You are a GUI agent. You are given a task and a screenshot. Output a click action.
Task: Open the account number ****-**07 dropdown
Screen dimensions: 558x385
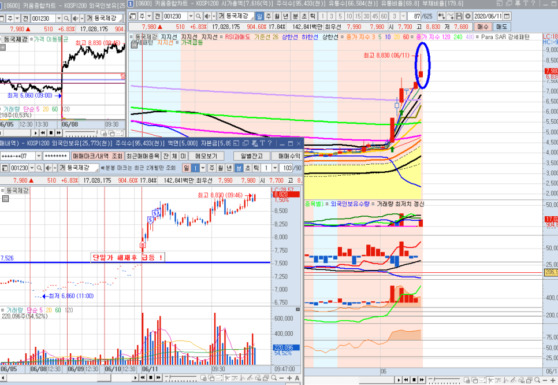point(39,156)
